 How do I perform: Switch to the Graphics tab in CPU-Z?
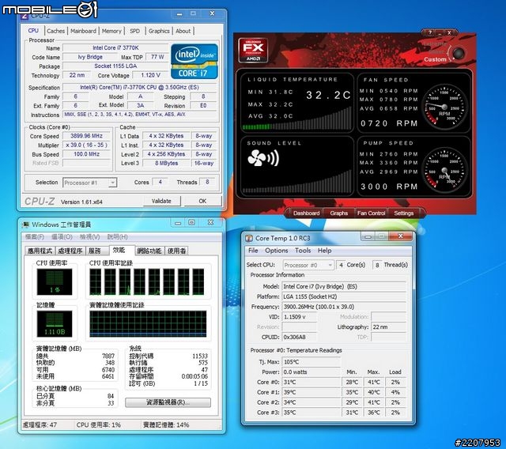(159, 31)
